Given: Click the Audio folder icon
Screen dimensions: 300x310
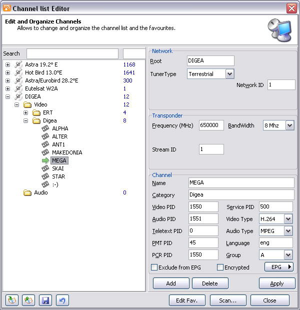Looking at the screenshot, I should click(27, 192).
